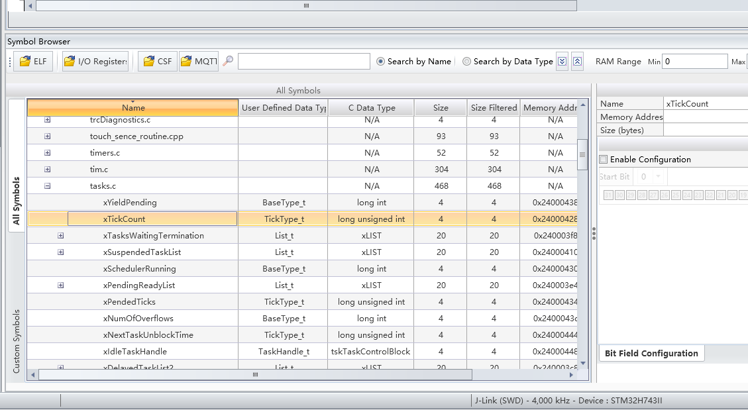This screenshot has width=748, height=410.
Task: Click the symbol table scroll-down arrow
Action: pyautogui.click(x=582, y=364)
